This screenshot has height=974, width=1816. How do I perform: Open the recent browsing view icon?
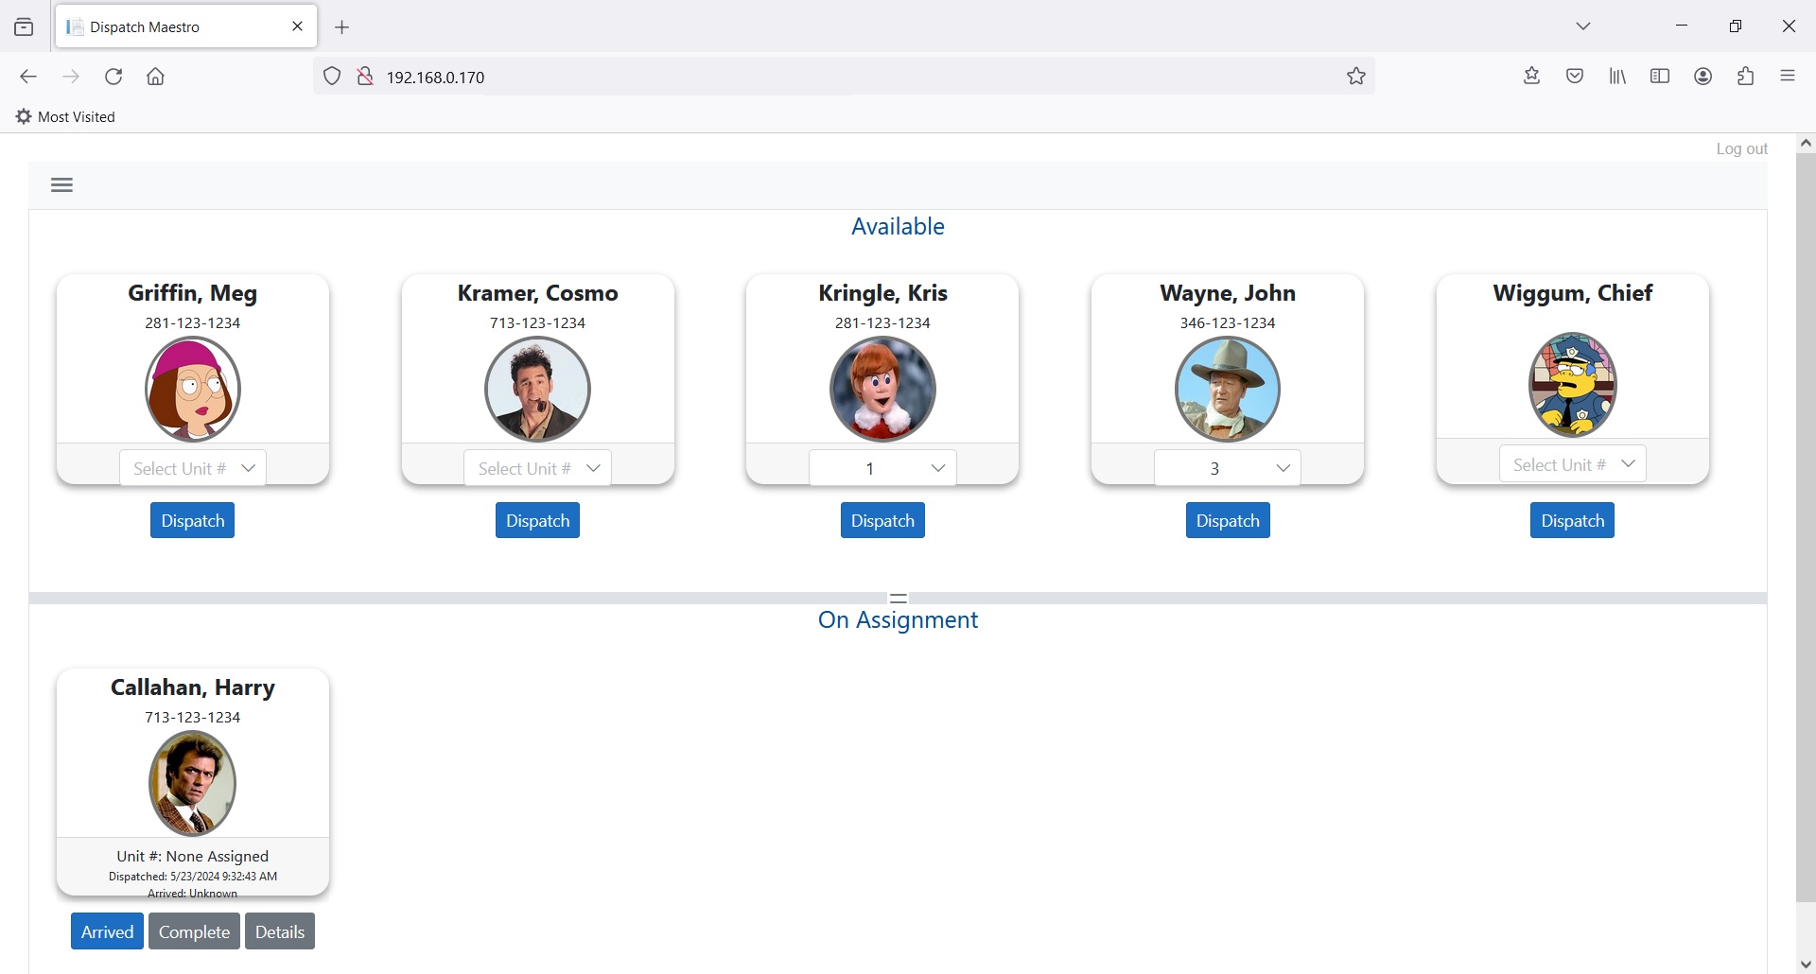(x=25, y=27)
